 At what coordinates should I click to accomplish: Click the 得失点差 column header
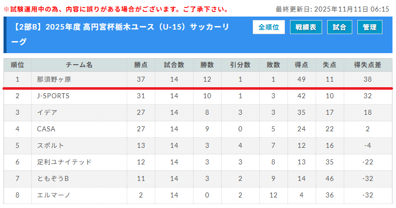point(367,65)
